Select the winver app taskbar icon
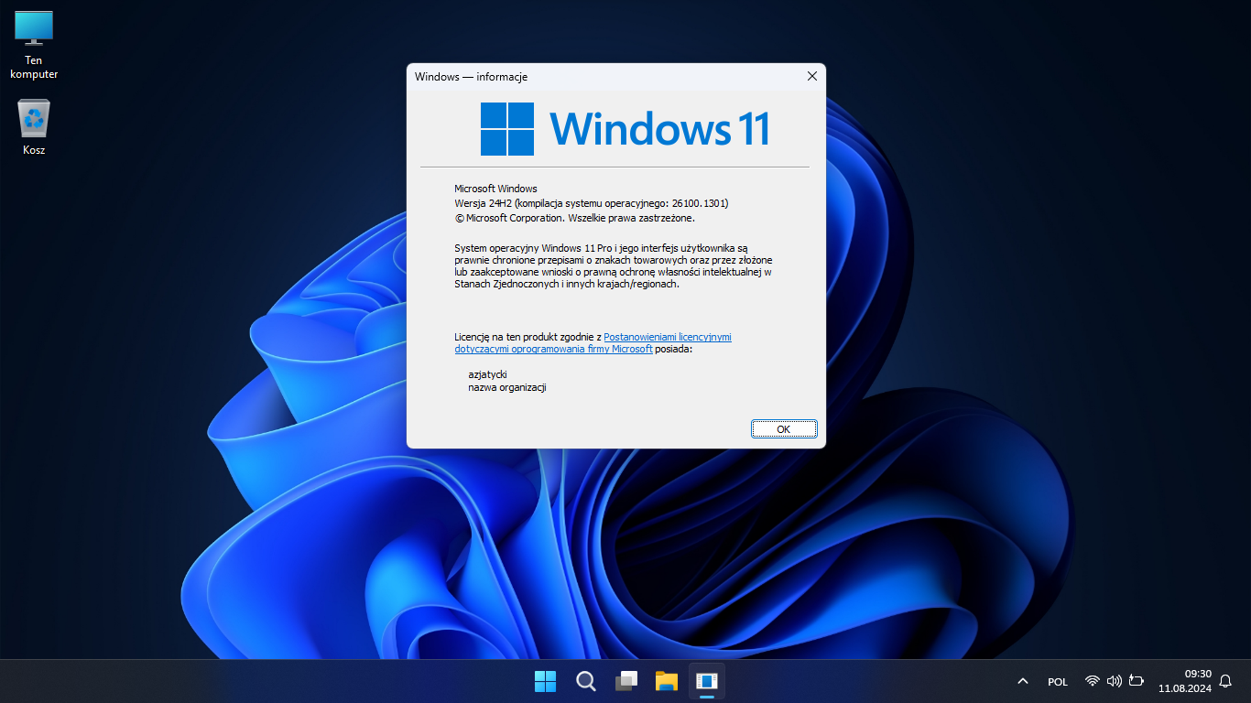Screen dimensions: 1251x703 click(x=706, y=681)
